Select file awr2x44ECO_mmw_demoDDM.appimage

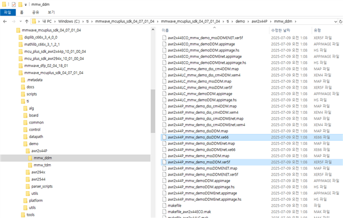coord(202,44)
